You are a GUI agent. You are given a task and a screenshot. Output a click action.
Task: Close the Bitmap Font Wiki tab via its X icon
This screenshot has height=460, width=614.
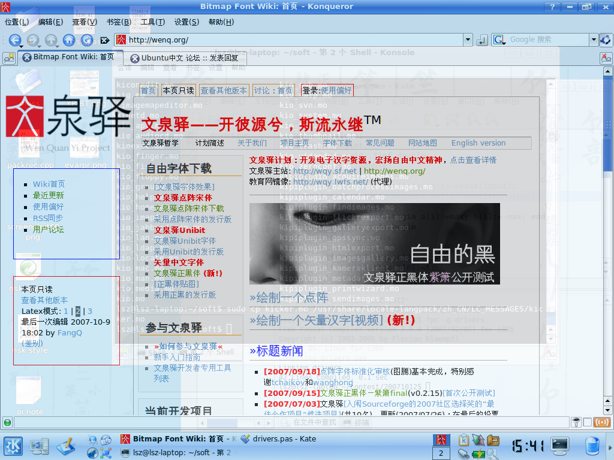[26, 57]
